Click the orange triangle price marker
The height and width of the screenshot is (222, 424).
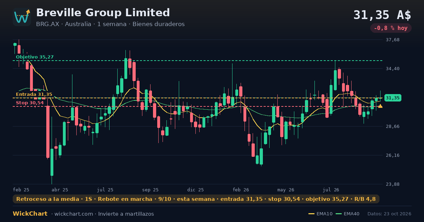380,106
